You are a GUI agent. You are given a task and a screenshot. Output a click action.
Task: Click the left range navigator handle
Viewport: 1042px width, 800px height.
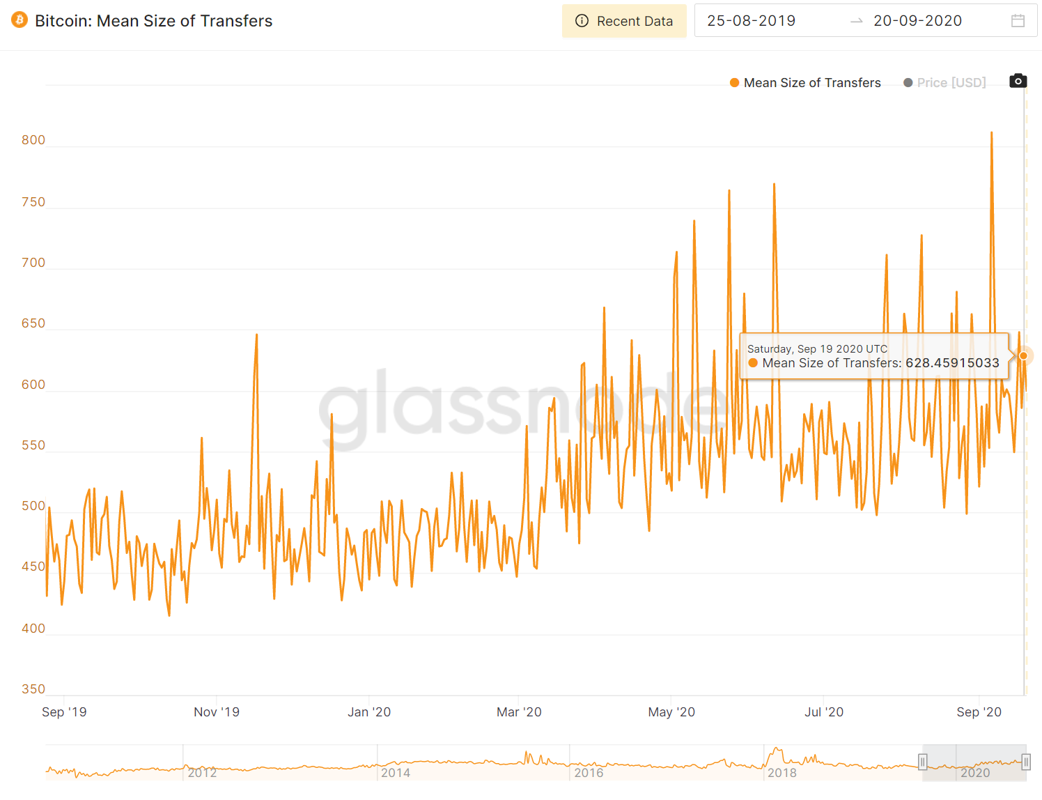click(922, 762)
